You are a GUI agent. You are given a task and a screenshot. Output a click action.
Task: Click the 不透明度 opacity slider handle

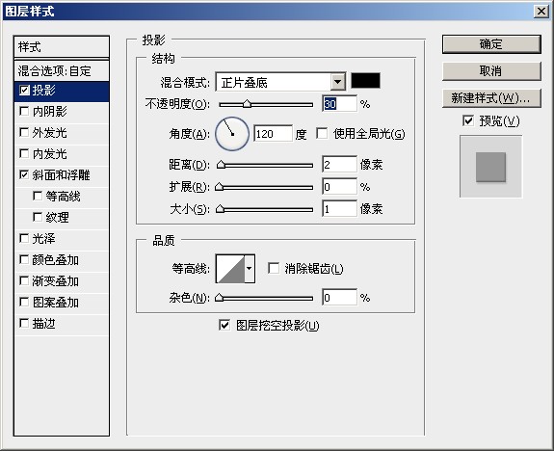point(247,104)
